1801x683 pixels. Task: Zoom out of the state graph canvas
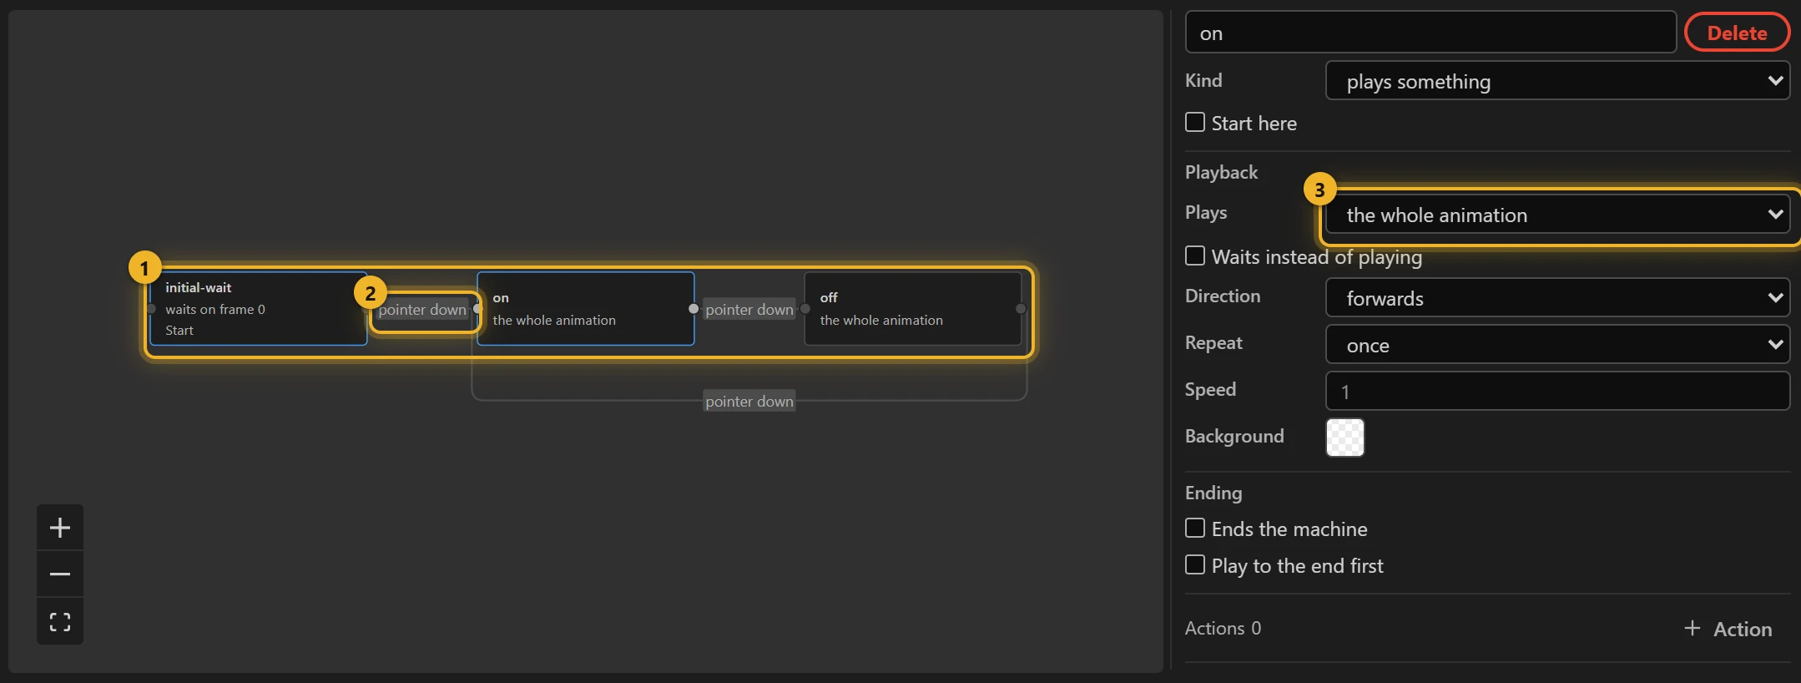[60, 574]
